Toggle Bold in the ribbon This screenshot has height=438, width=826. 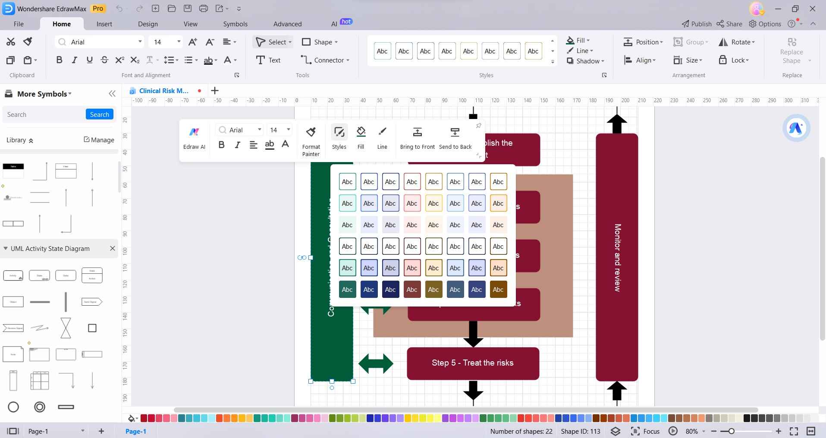(60, 60)
